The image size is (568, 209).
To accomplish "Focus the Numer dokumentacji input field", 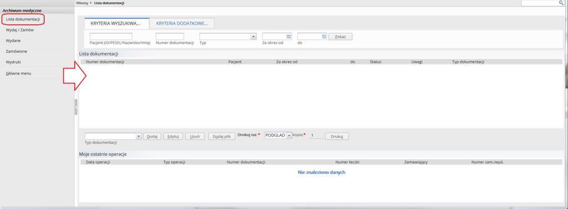I will point(170,37).
